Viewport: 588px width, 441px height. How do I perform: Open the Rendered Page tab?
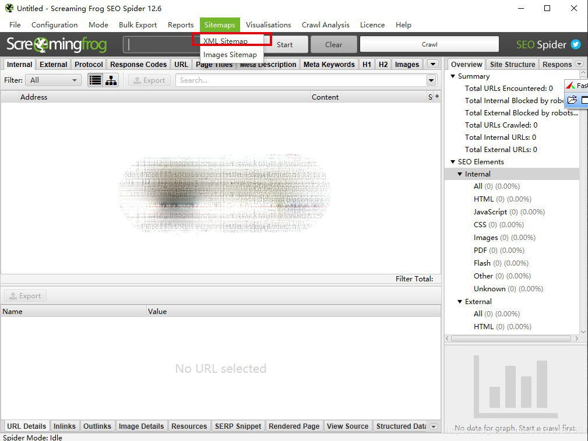[294, 426]
